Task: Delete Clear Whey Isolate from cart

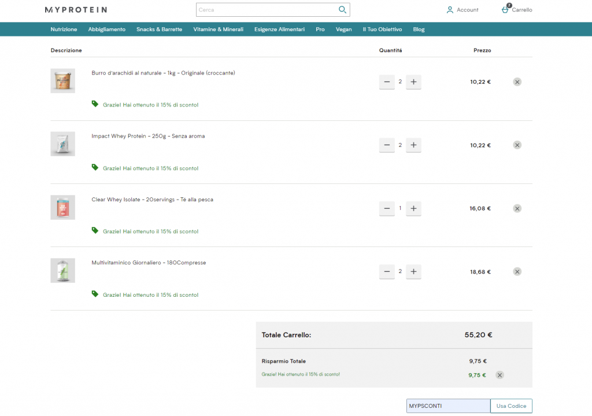Action: tap(517, 208)
